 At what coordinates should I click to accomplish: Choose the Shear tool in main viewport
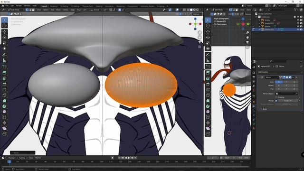[x=4, y=128]
